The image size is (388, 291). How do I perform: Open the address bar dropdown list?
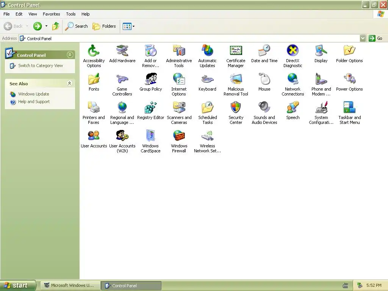click(x=363, y=38)
